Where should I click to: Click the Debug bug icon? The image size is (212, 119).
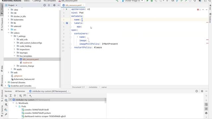pyautogui.click(x=152, y=1)
